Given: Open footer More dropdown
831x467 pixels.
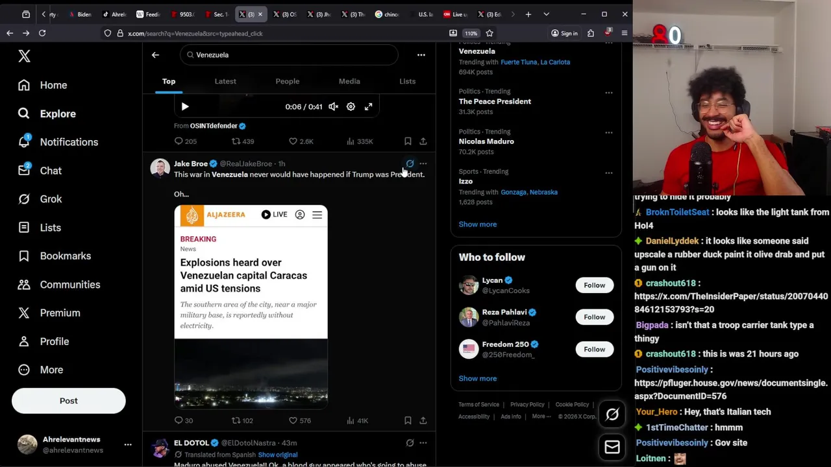Looking at the screenshot, I should click(541, 416).
